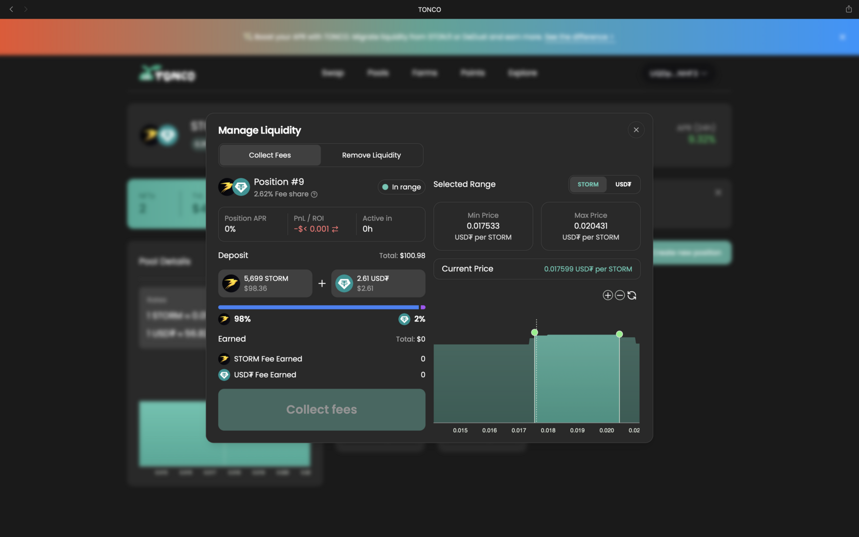Open the wallet address dropdown

pos(678,74)
